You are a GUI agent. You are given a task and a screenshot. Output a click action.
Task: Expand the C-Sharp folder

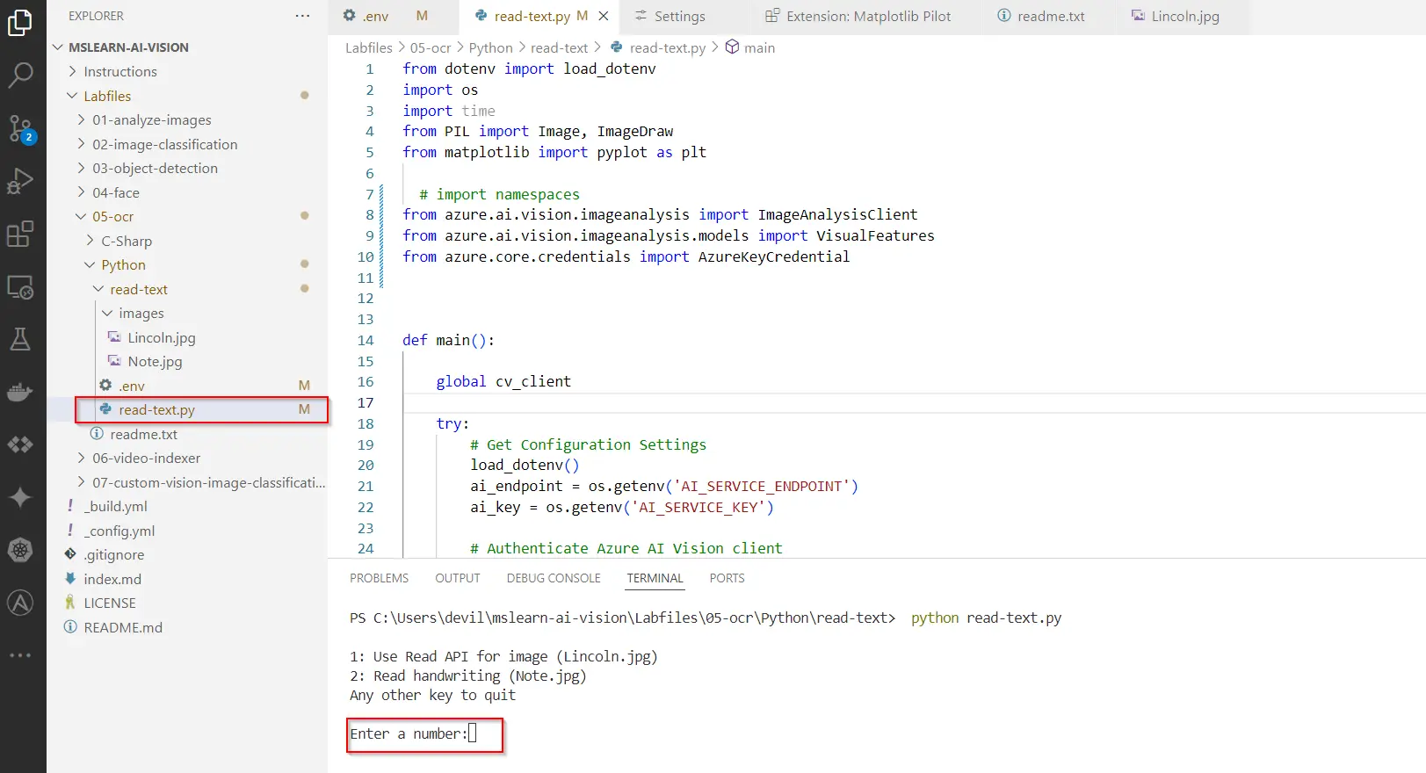[x=126, y=241]
